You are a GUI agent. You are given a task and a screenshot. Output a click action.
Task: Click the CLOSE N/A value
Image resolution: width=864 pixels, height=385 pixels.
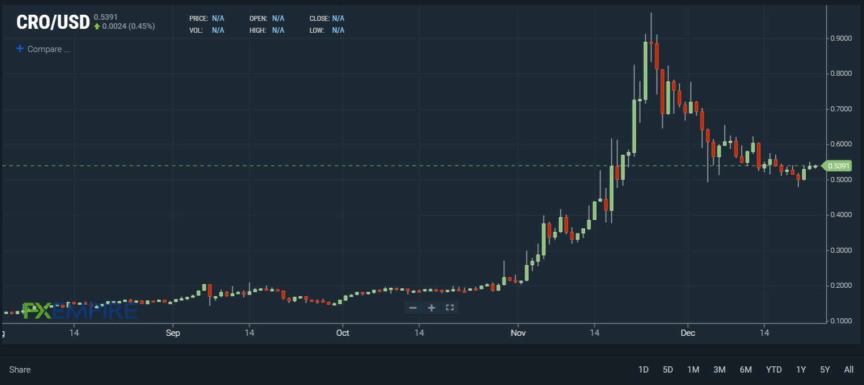[x=338, y=19]
